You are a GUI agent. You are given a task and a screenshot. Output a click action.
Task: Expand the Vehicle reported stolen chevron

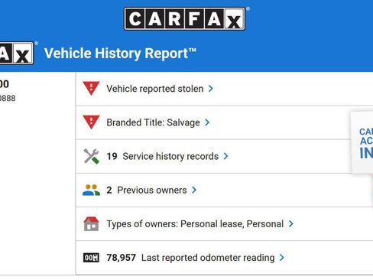pos(211,89)
